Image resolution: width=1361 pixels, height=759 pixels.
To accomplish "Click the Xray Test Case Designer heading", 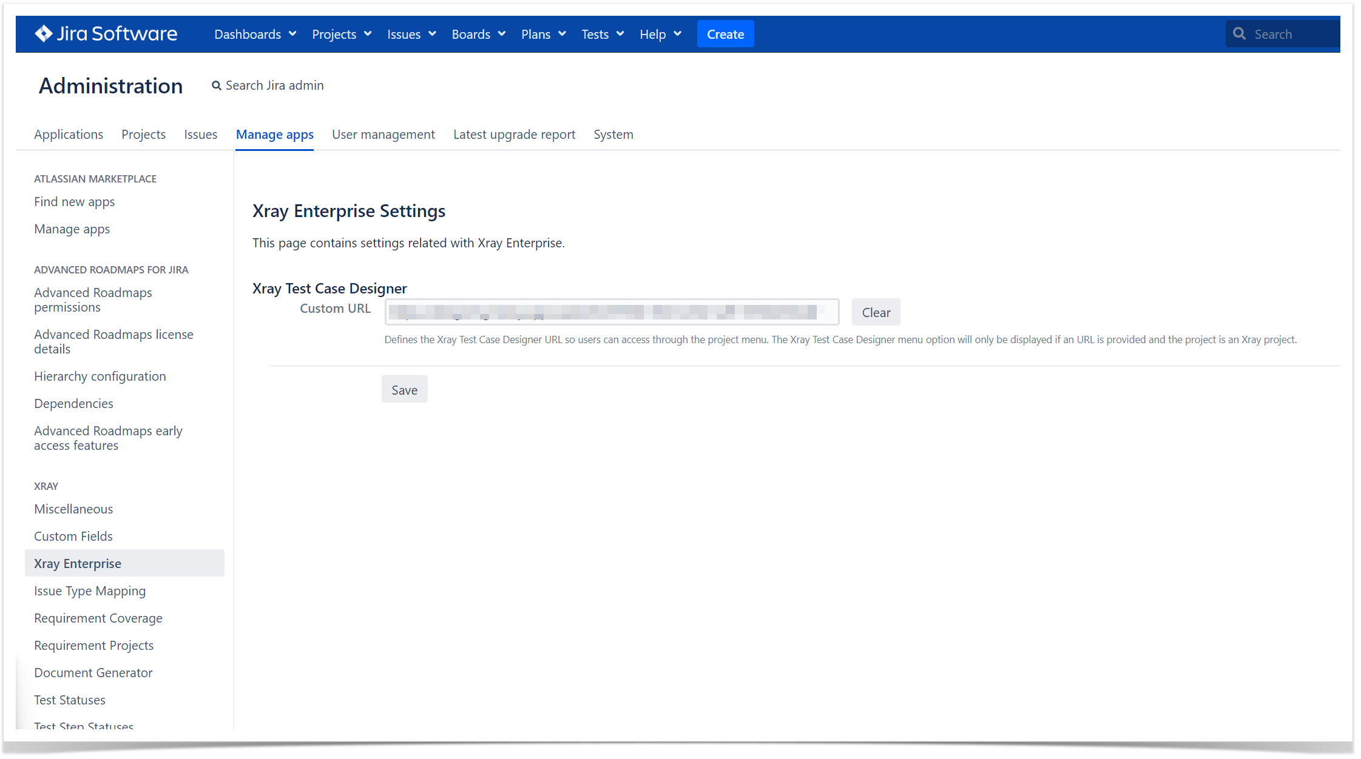I will [x=329, y=289].
